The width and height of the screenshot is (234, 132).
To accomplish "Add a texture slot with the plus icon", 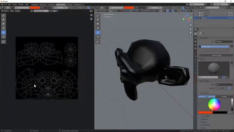I will point(232,46).
